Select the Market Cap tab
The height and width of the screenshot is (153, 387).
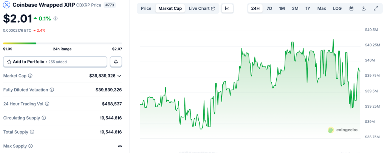pos(170,8)
